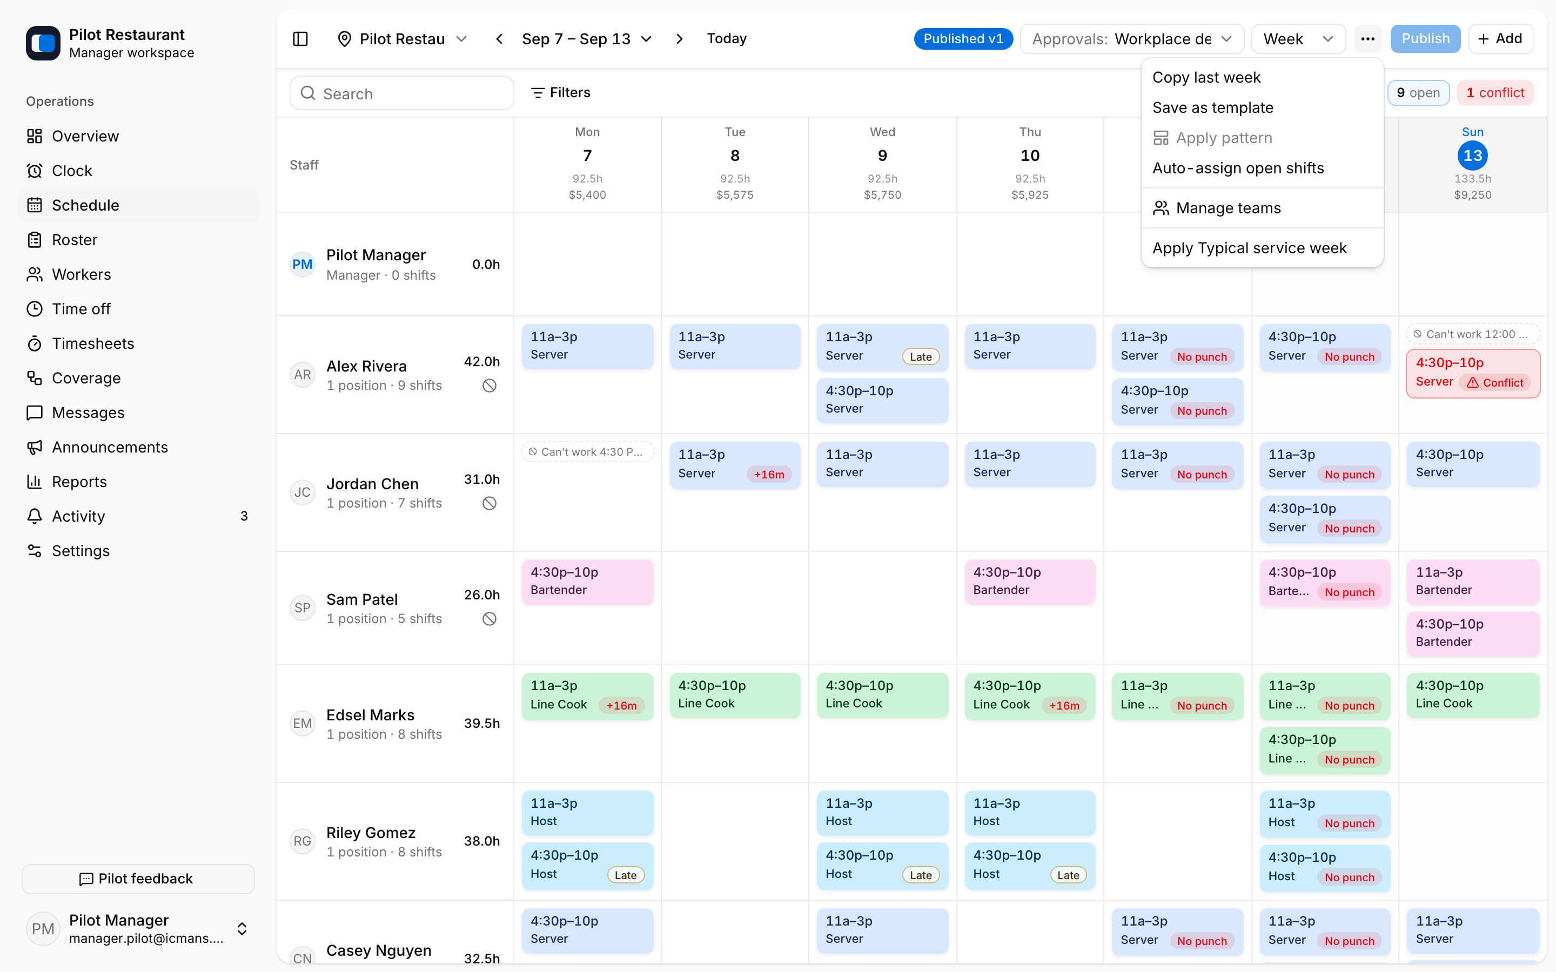Jump to Today
The image size is (1556, 972).
[727, 38]
